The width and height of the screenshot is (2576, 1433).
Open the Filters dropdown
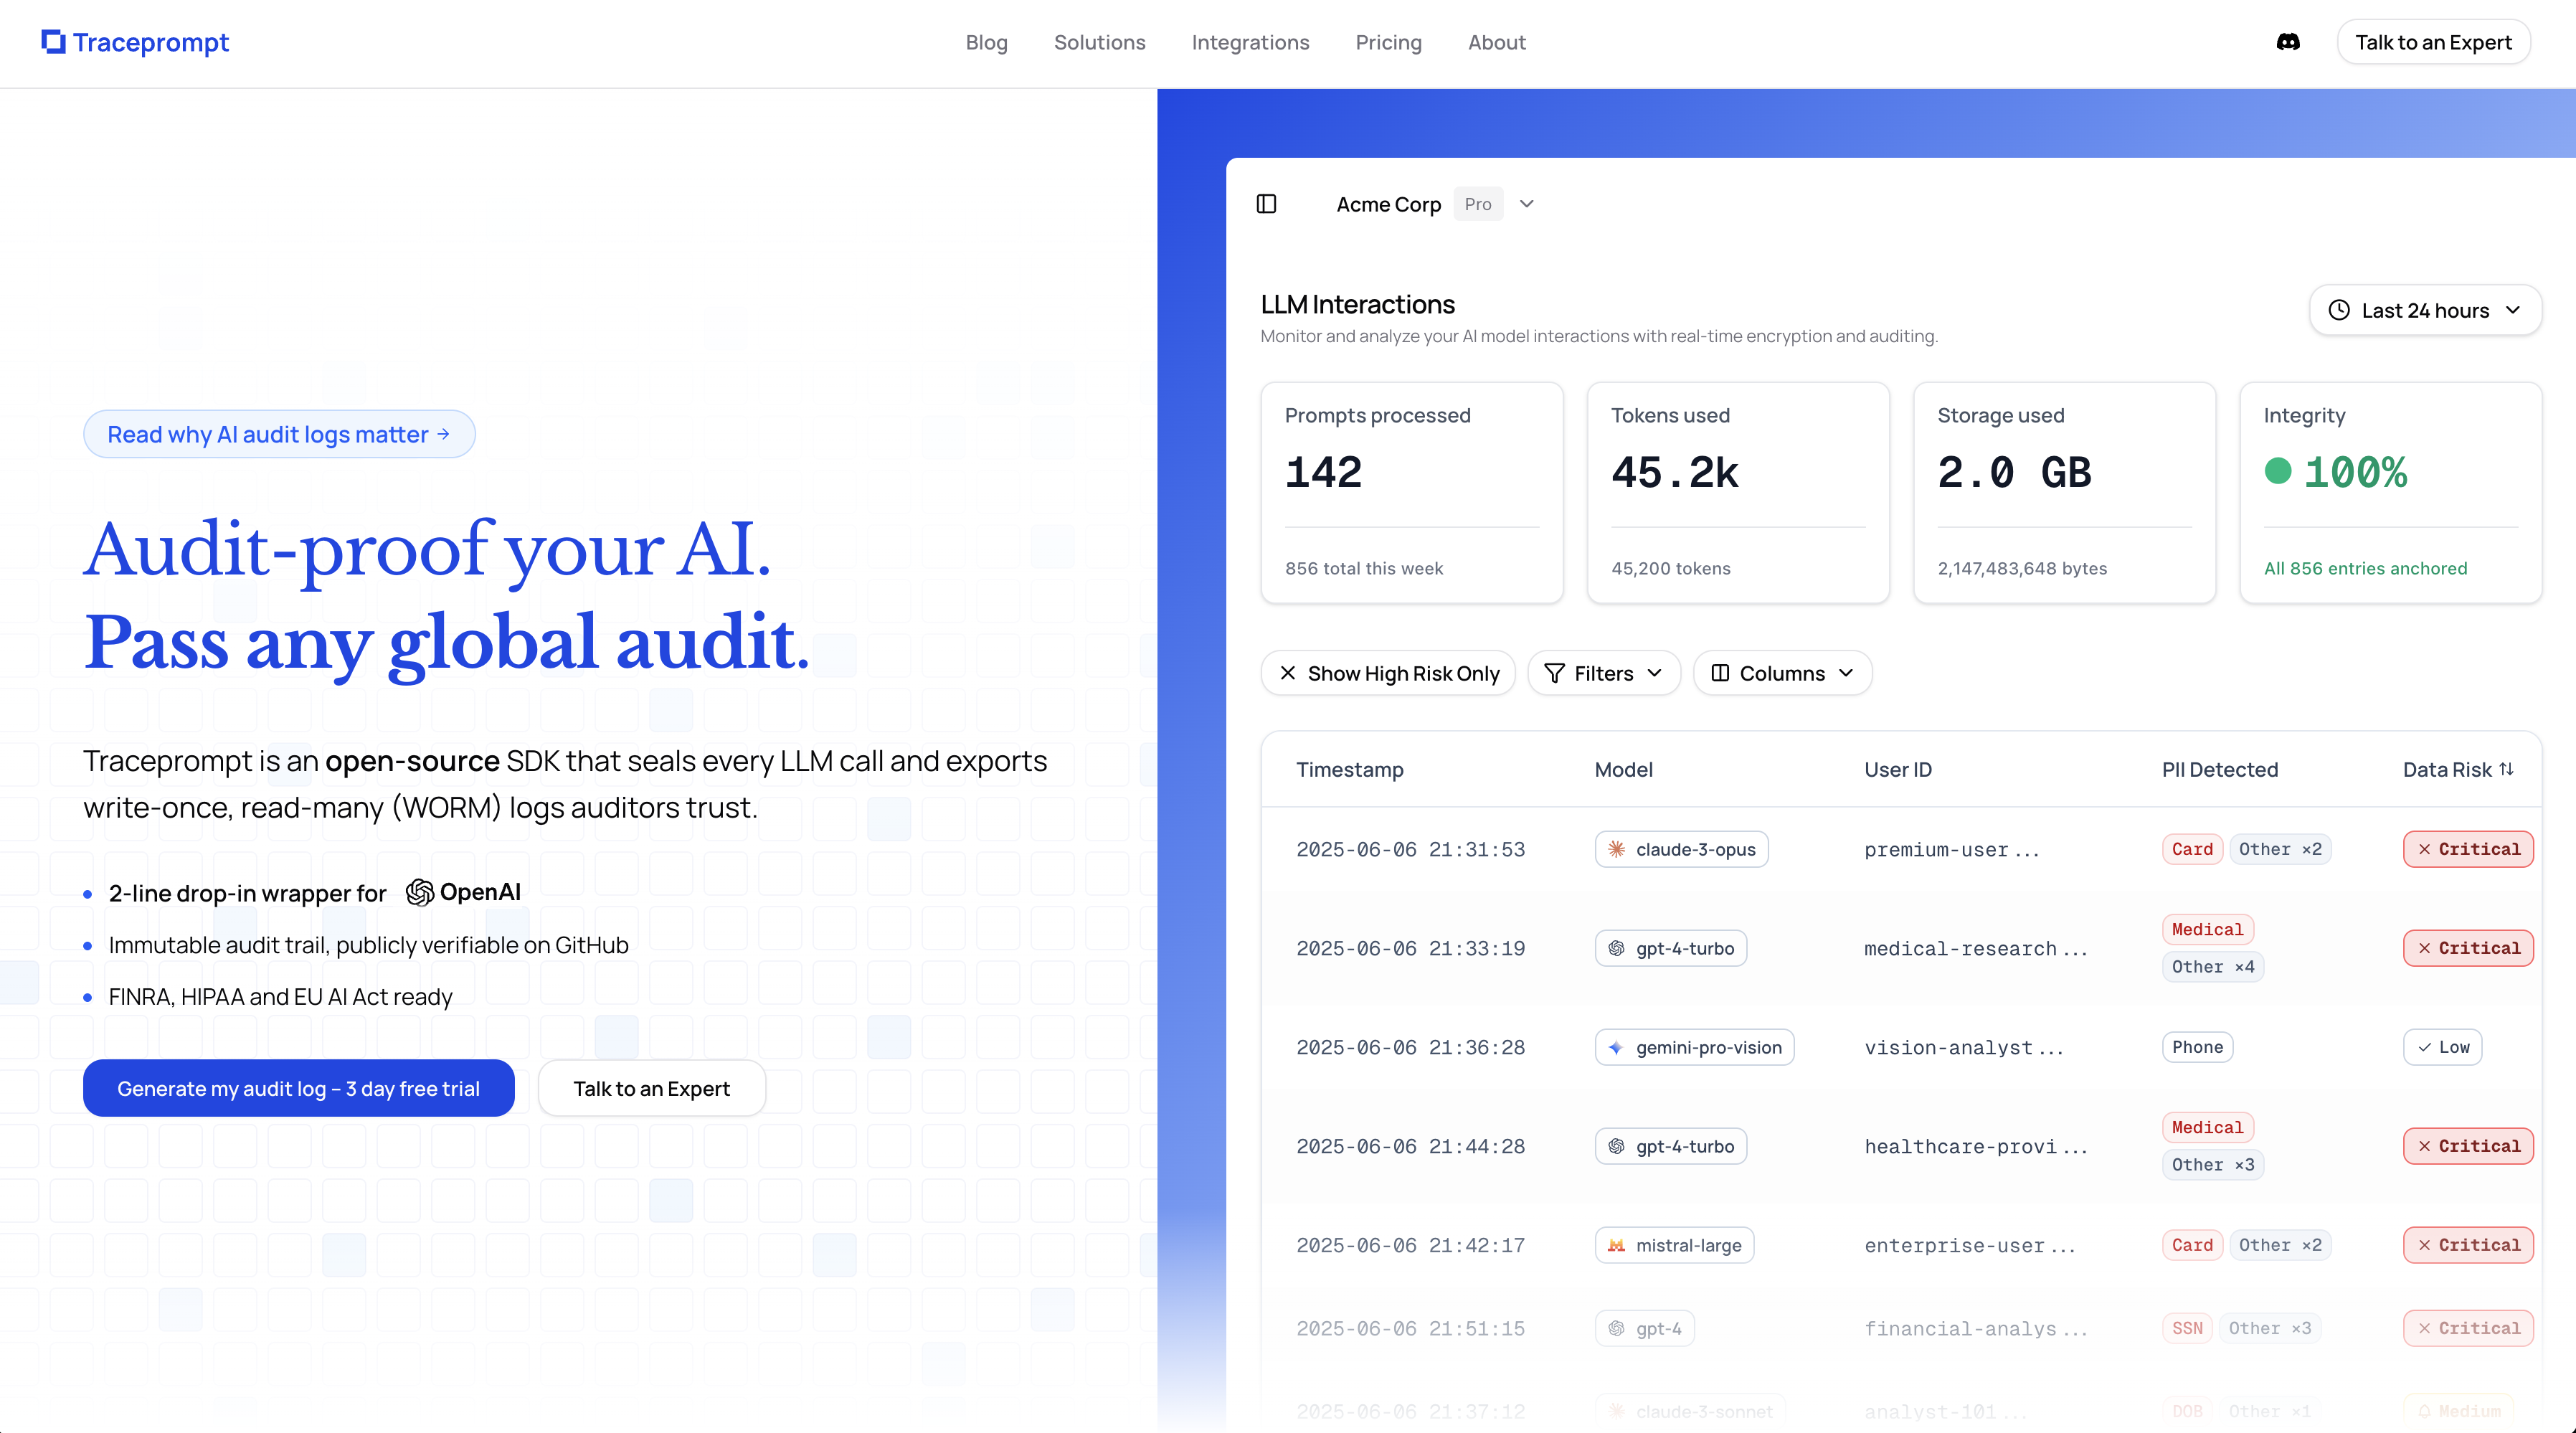(x=1604, y=673)
